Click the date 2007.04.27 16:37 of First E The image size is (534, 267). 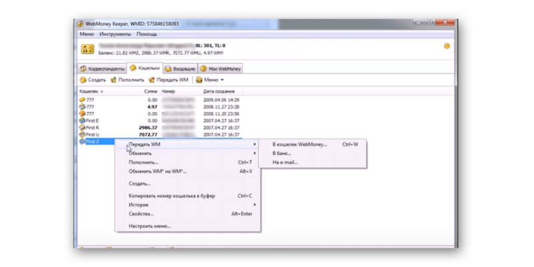(221, 121)
